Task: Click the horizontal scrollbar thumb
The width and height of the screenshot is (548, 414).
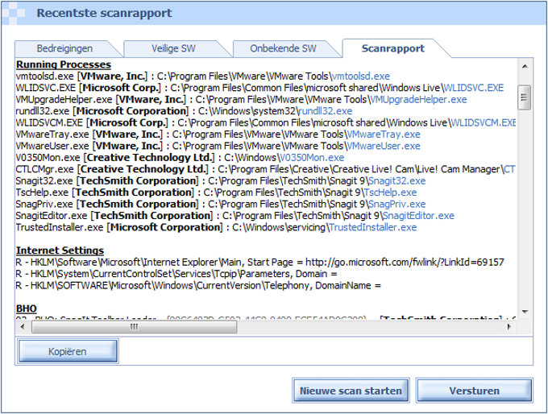Action: pos(135,327)
